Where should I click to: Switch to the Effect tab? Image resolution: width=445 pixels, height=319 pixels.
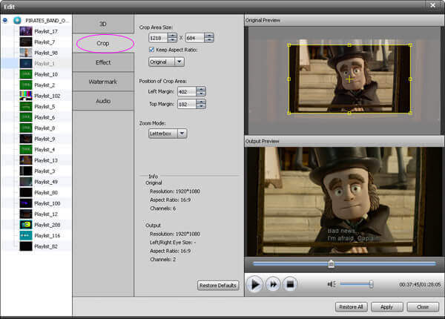(x=103, y=62)
